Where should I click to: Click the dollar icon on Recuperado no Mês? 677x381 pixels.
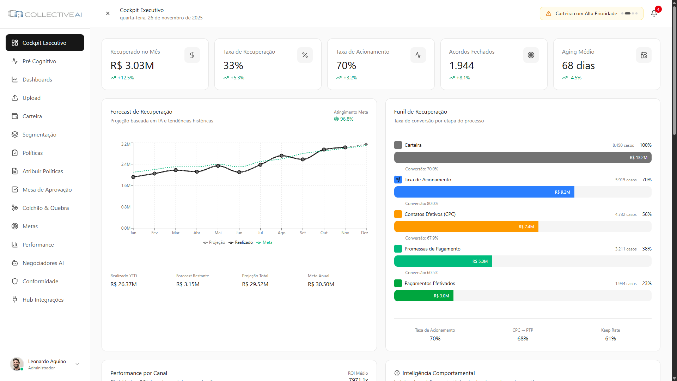[x=192, y=55]
